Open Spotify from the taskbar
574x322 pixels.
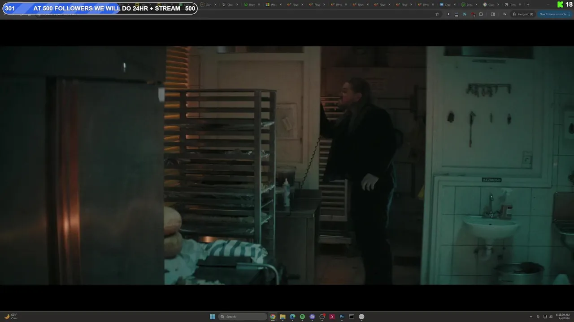[302, 317]
